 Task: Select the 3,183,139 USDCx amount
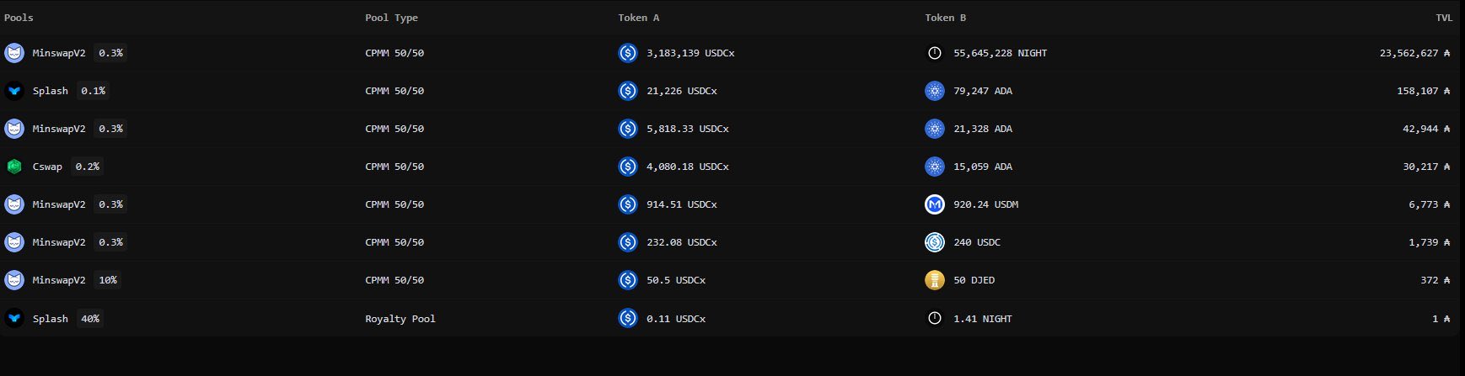[x=690, y=53]
